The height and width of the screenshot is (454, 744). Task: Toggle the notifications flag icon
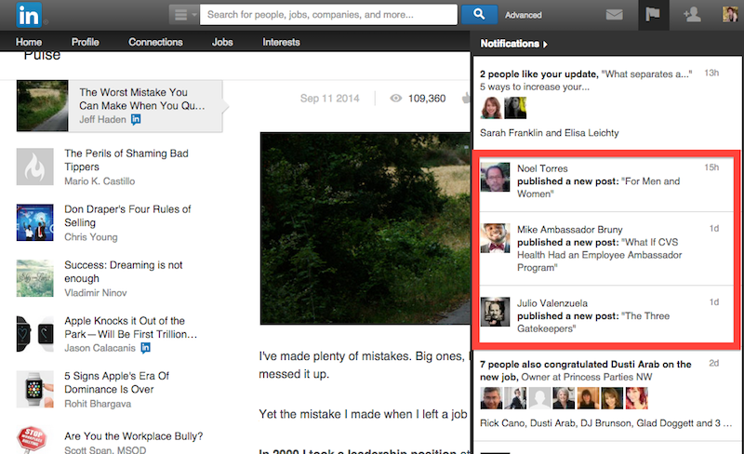click(653, 15)
